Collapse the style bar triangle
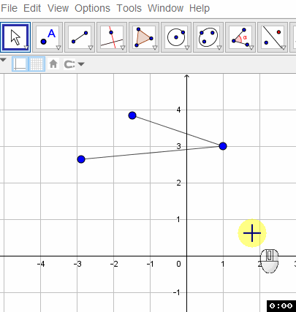 3,60
